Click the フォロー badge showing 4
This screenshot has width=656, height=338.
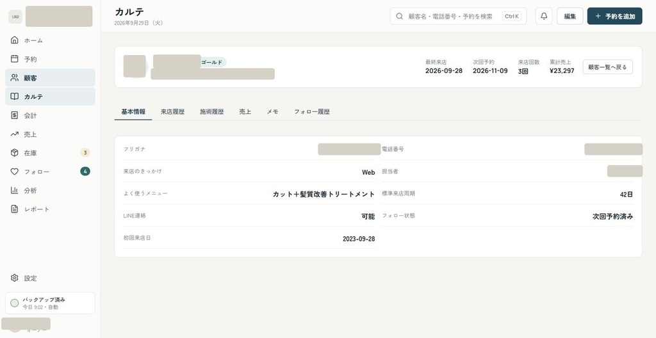pyautogui.click(x=85, y=171)
